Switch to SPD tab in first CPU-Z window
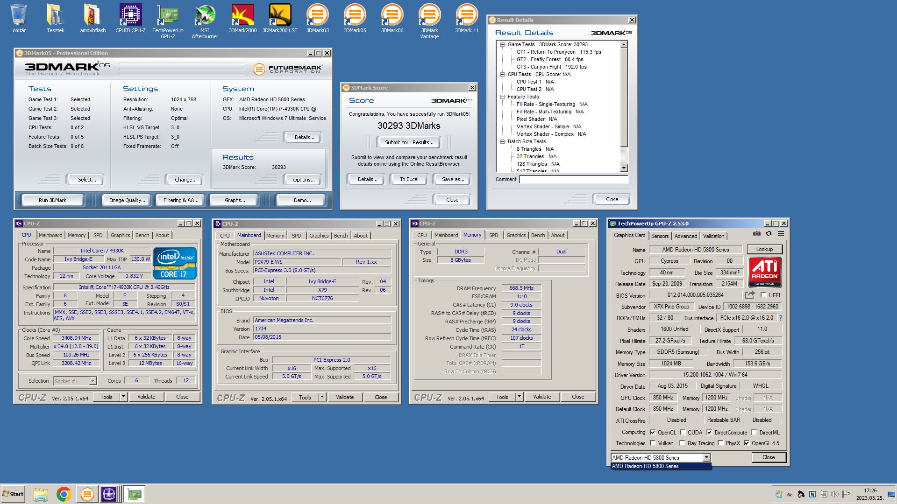This screenshot has height=504, width=897. 98,235
